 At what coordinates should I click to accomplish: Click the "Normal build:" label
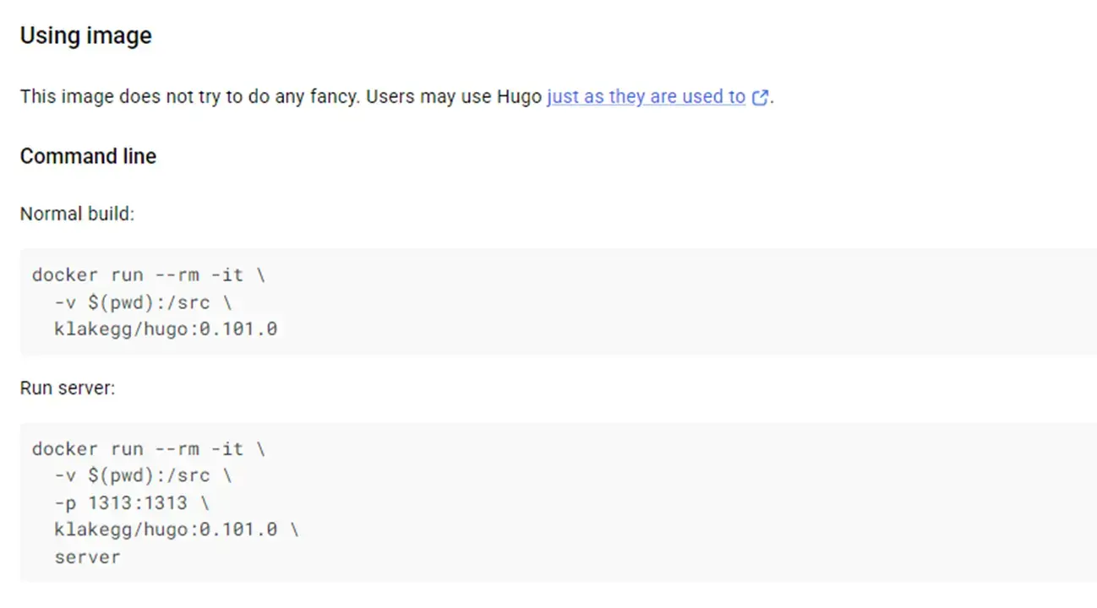point(77,214)
